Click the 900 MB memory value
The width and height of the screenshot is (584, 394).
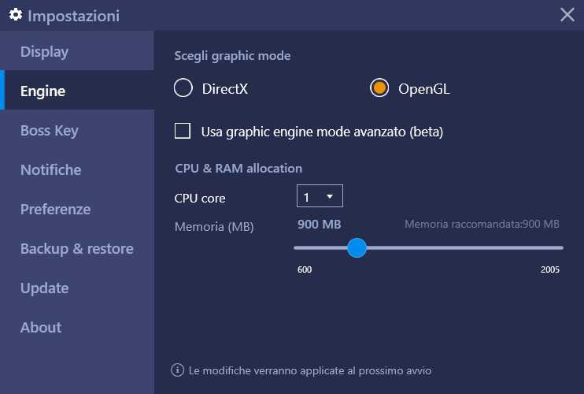point(320,225)
